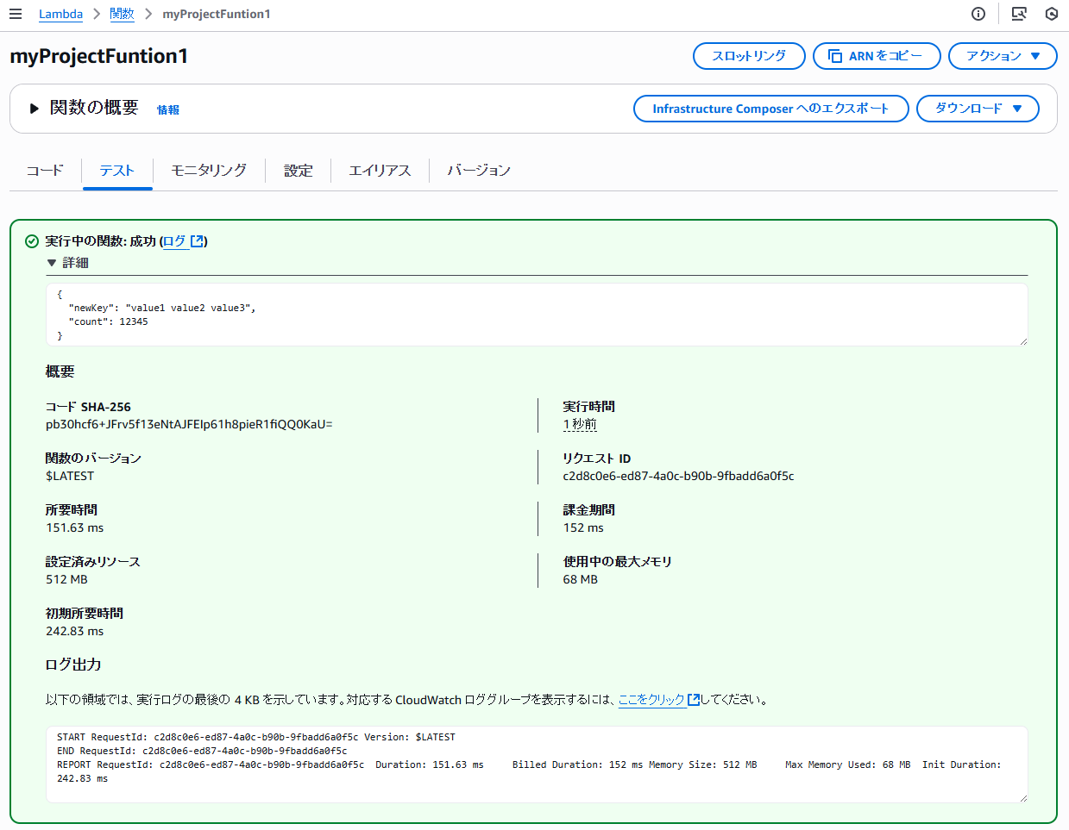Follow the Lambda breadcrumb link
The width and height of the screenshot is (1069, 830).
pyautogui.click(x=60, y=14)
